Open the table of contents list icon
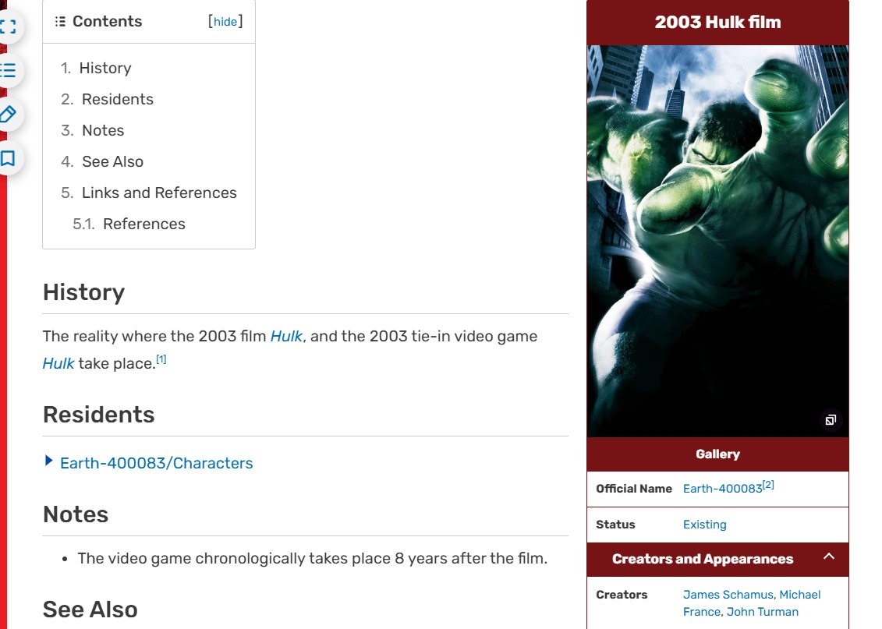The width and height of the screenshot is (882, 629). tap(8, 70)
